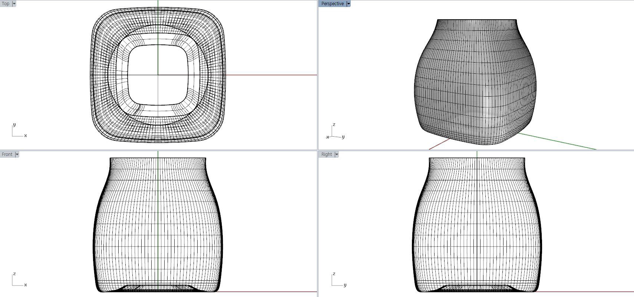Screen dimensions: 634x297
Task: Activate the Front viewport title label
Action: pos(7,154)
